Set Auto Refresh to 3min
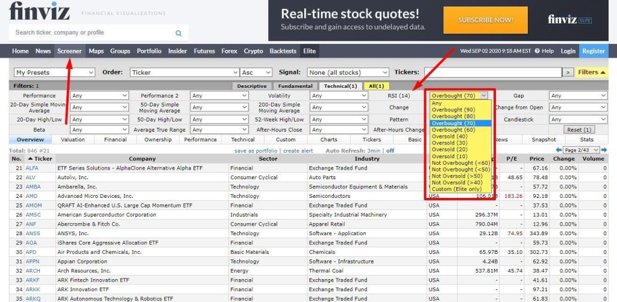Screen dimensions: 617x302 [374, 150]
